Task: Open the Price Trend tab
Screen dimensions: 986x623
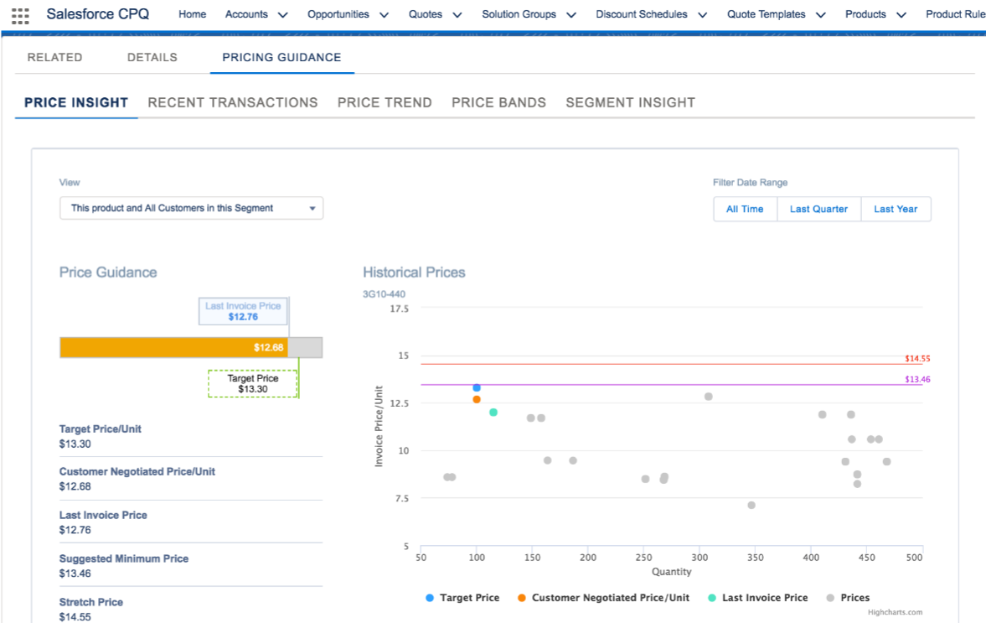Action: coord(385,102)
